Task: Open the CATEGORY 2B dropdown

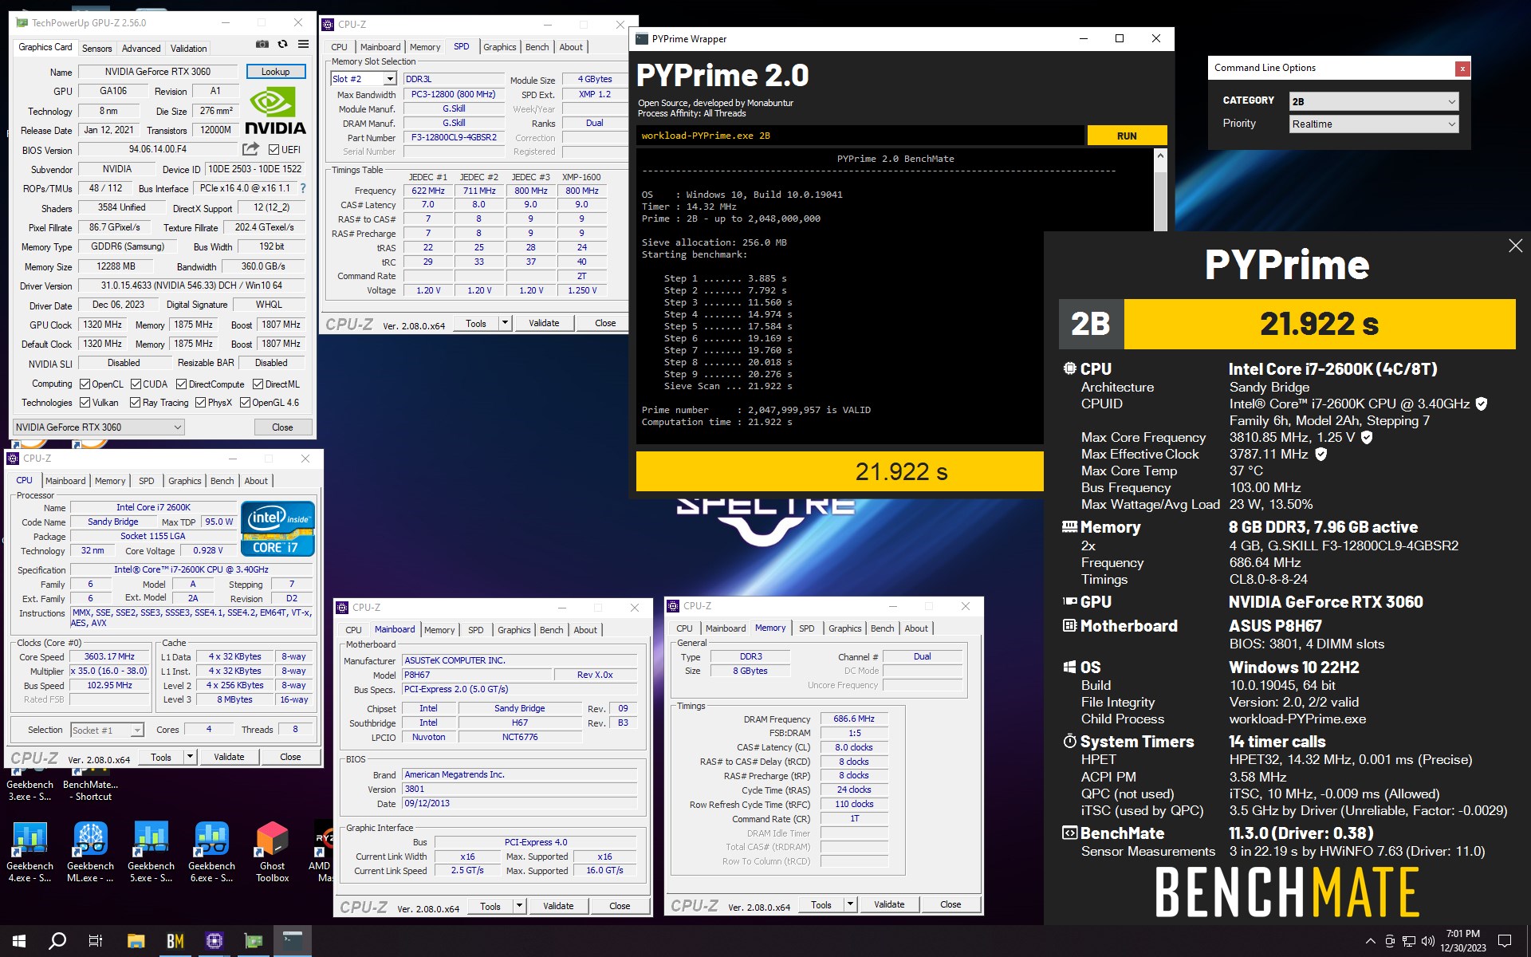Action: [x=1374, y=101]
